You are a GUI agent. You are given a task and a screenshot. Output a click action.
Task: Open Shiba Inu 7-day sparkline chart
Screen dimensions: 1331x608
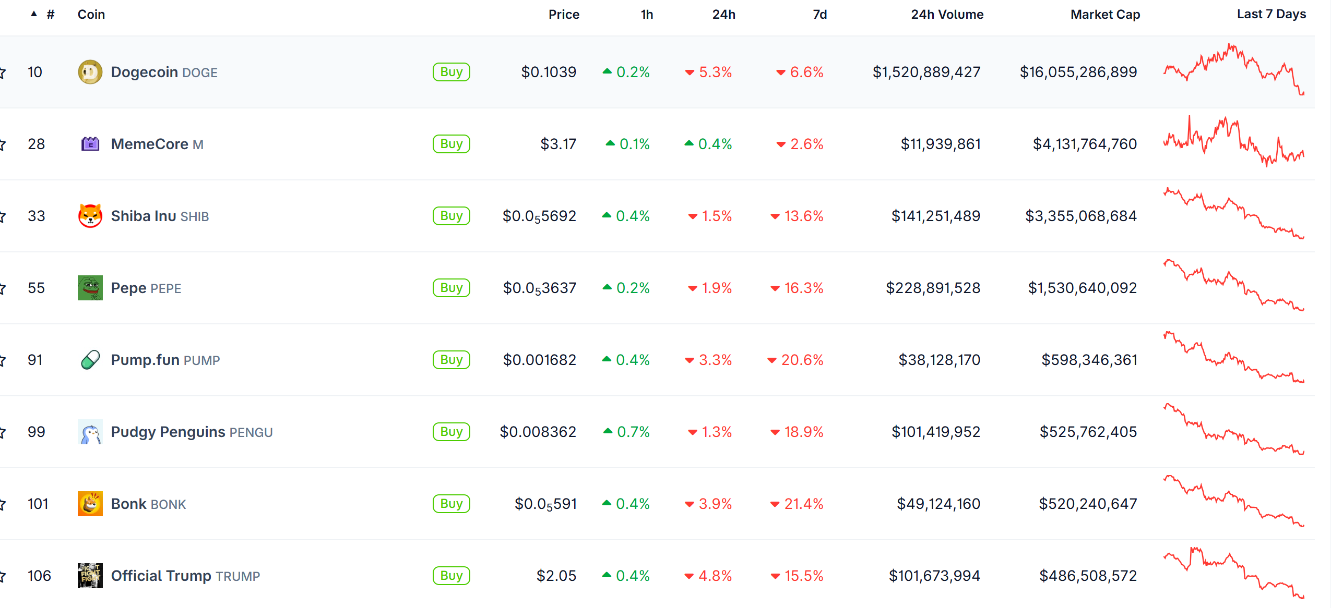1234,213
